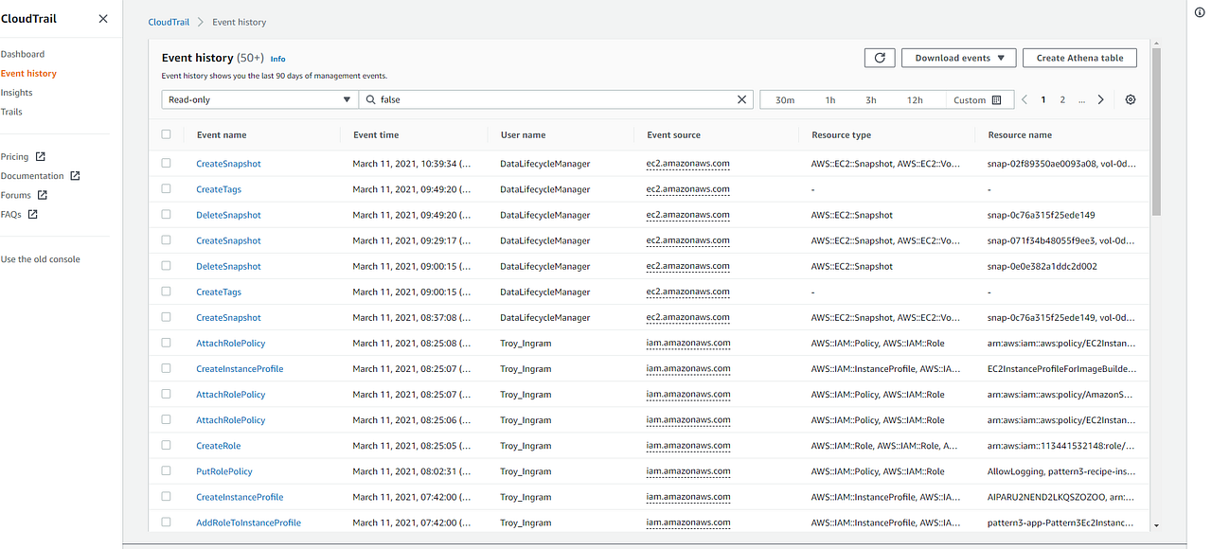Check the 08:37:08 CreateSnapshot event row
This screenshot has width=1212, height=549.
[167, 316]
